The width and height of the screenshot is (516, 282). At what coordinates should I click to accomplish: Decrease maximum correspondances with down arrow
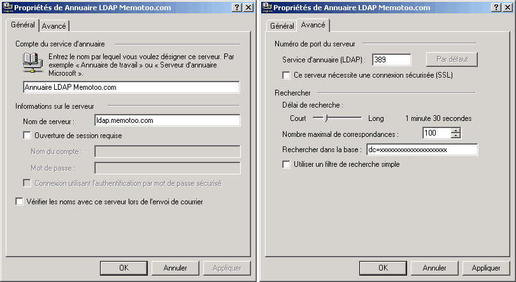pyautogui.click(x=455, y=136)
